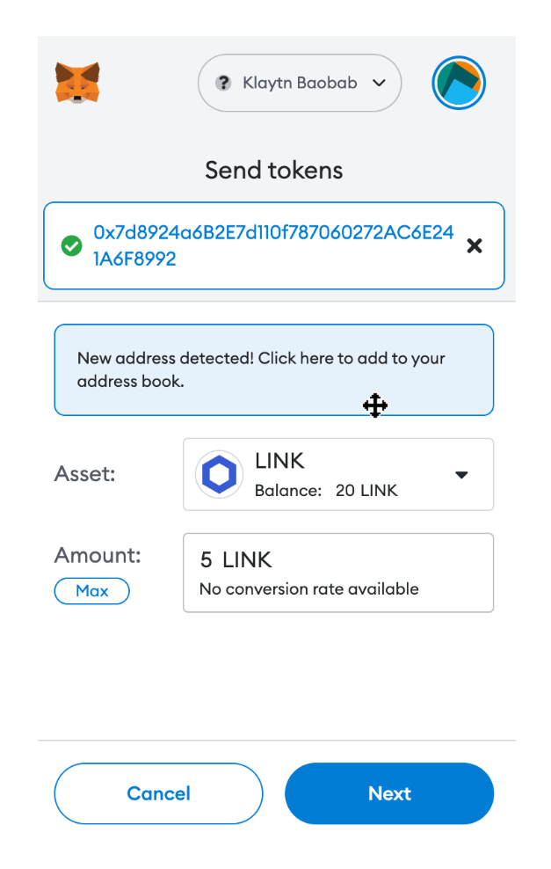
Task: Click the LINK token hexagon icon
Action: point(220,474)
